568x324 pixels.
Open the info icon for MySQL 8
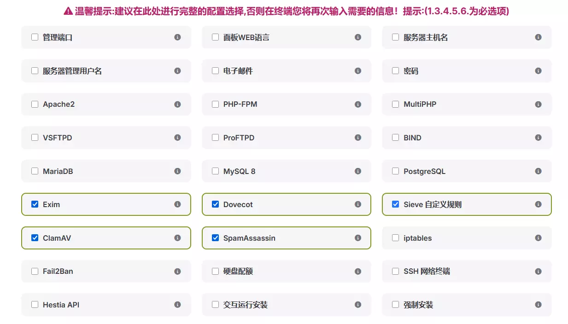click(358, 171)
